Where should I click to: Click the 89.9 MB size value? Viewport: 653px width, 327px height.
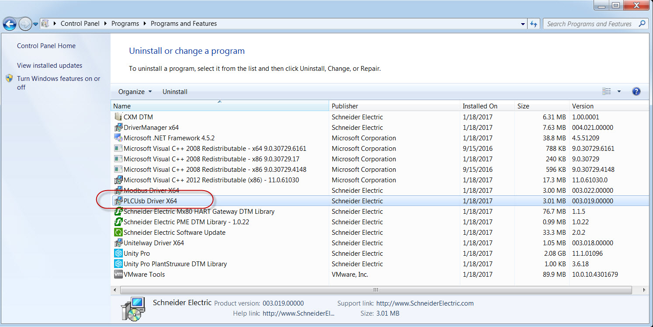point(554,275)
